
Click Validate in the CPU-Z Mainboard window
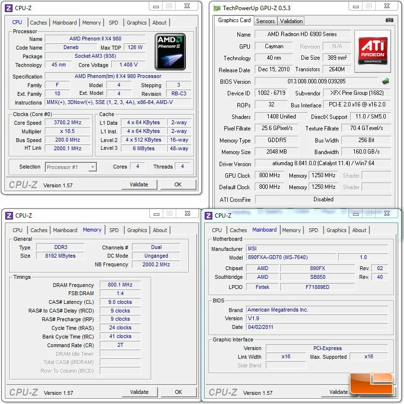[x=339, y=392]
